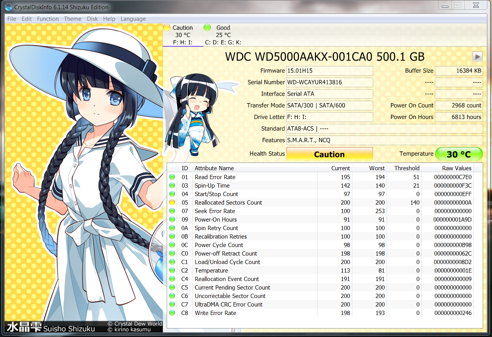Click the Interface field Serial ATA

330,94
